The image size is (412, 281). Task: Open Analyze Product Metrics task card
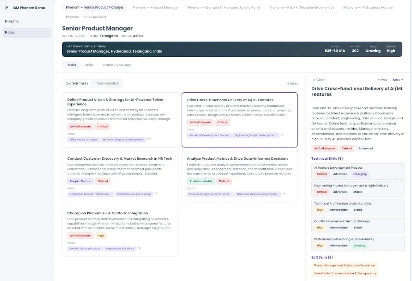tap(240, 176)
